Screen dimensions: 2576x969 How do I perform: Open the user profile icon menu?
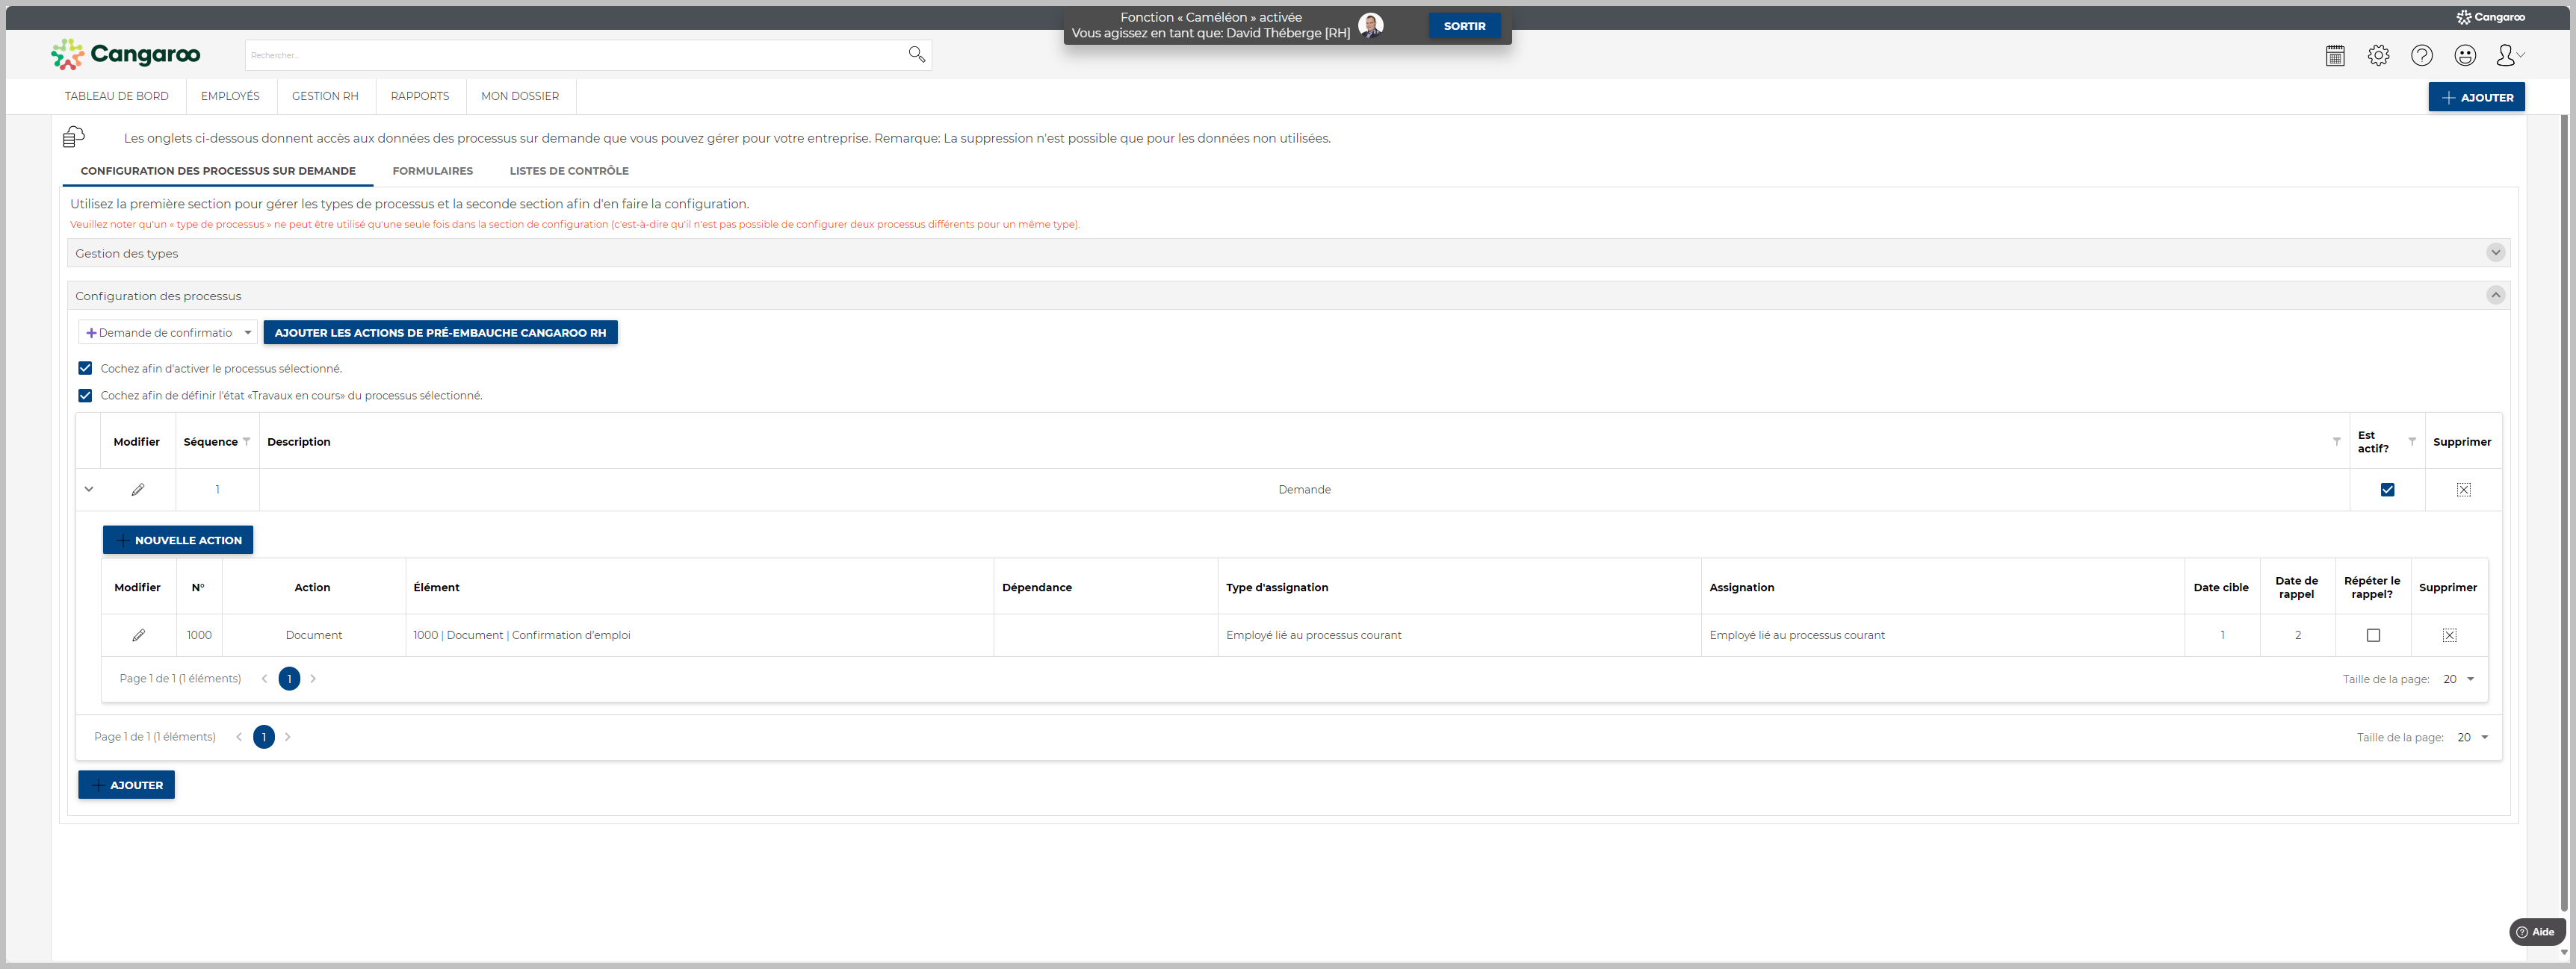2508,56
